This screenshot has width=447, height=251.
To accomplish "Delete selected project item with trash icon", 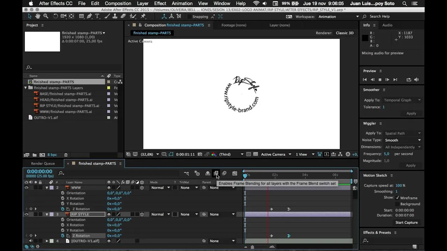I will (66, 155).
